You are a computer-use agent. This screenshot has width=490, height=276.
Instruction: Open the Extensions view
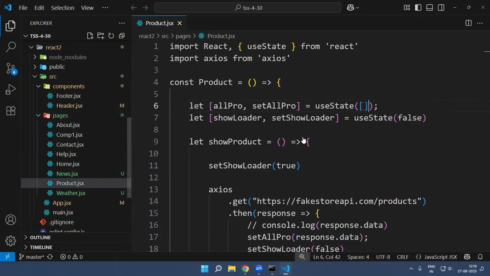(11, 111)
